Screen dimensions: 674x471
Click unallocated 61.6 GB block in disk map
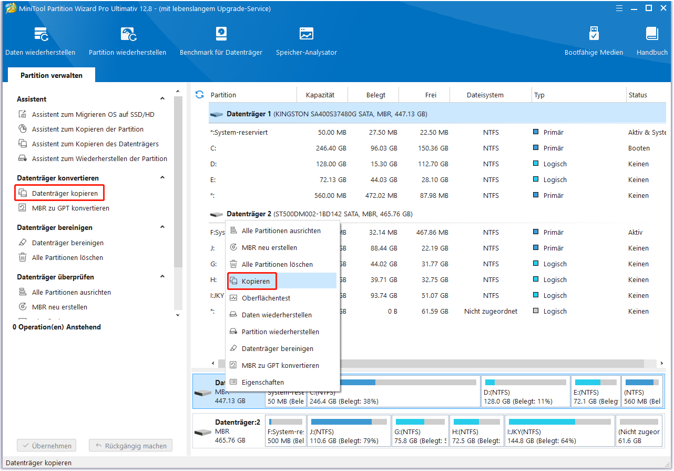point(639,431)
